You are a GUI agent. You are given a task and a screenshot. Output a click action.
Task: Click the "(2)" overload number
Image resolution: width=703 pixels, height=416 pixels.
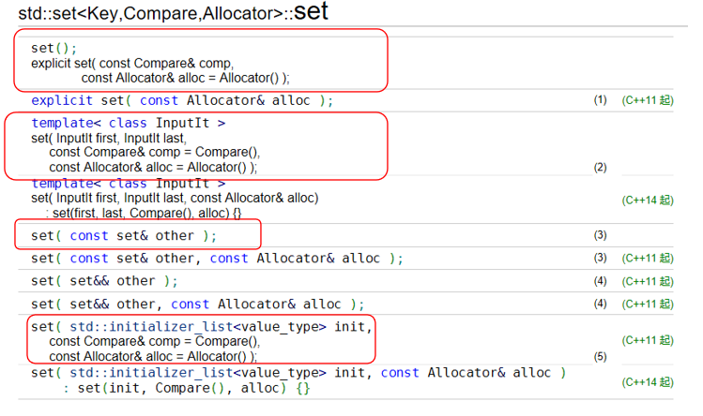600,168
